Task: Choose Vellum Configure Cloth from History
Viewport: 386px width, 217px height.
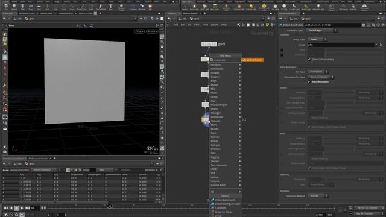Action: pyautogui.click(x=225, y=204)
